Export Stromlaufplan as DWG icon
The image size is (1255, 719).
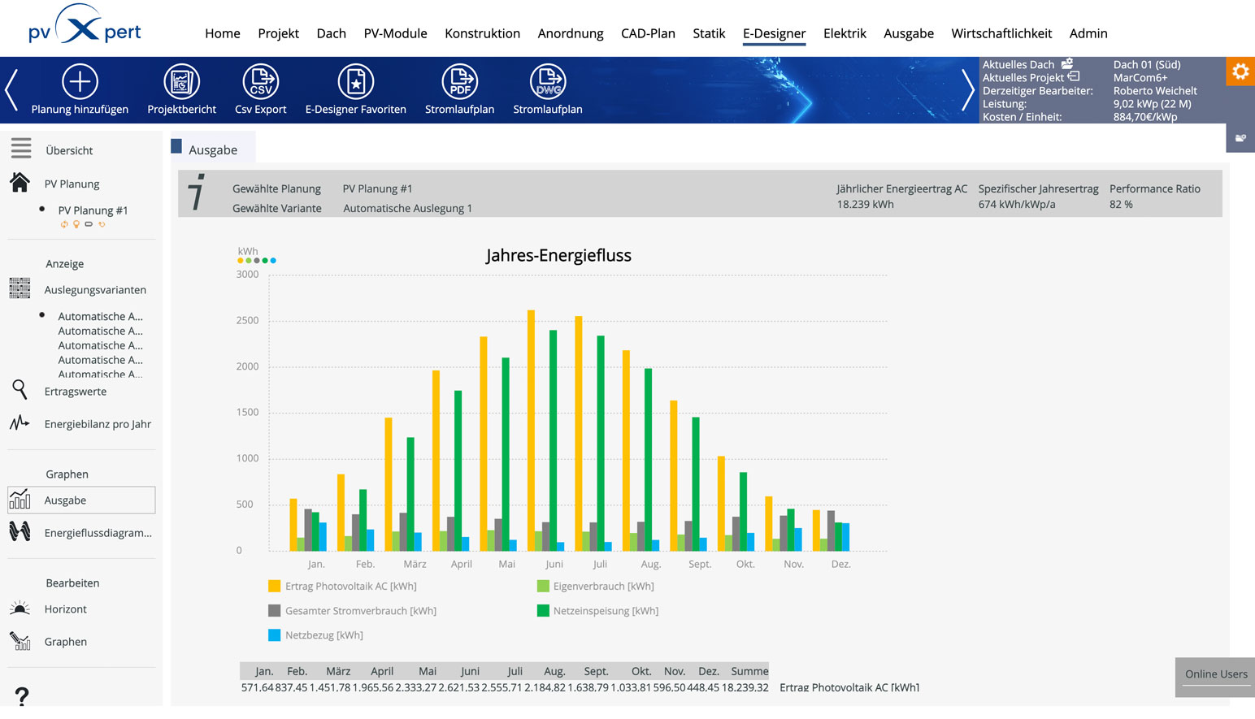click(x=547, y=82)
